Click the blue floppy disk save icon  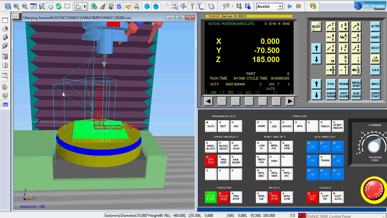(x=248, y=6)
